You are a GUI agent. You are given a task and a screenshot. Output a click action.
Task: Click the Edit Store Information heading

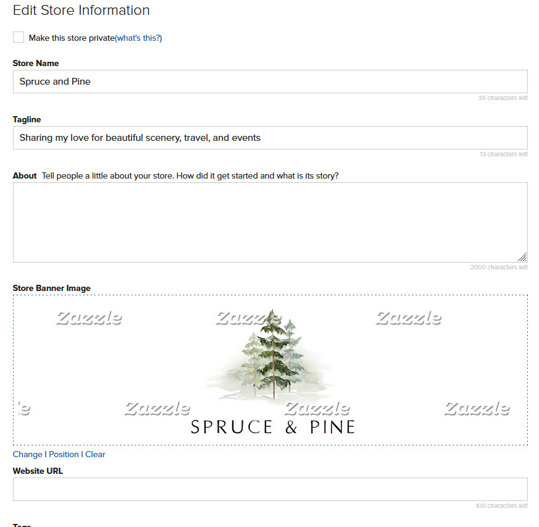81,11
